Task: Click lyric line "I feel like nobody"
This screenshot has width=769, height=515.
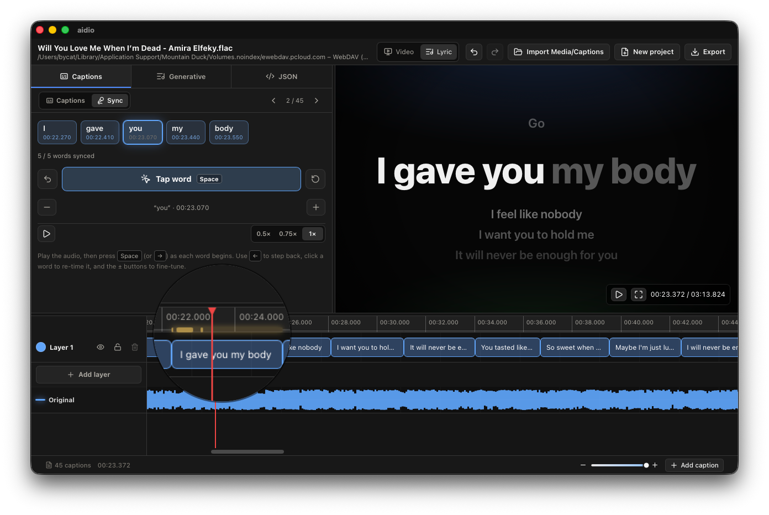Action: click(x=536, y=214)
